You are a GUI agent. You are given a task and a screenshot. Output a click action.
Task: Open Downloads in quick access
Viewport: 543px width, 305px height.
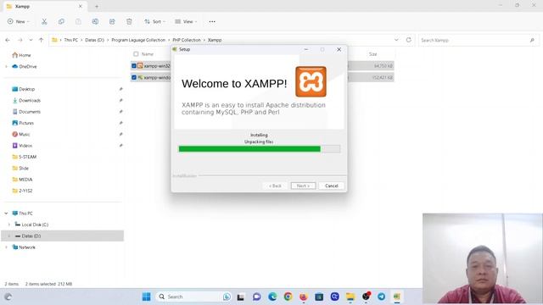point(26,101)
